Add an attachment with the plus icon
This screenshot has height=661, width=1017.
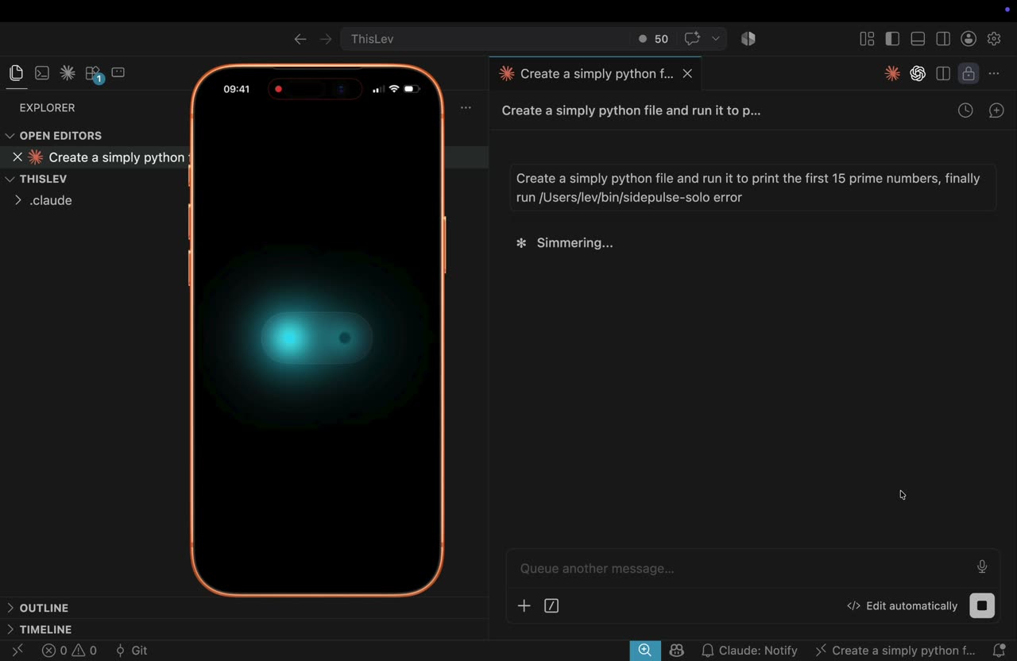524,606
